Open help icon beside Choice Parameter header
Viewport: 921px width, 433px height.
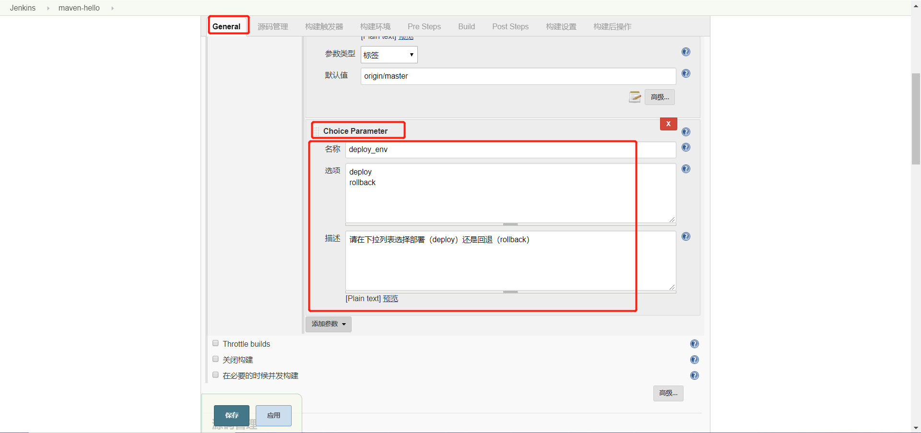[x=686, y=132]
